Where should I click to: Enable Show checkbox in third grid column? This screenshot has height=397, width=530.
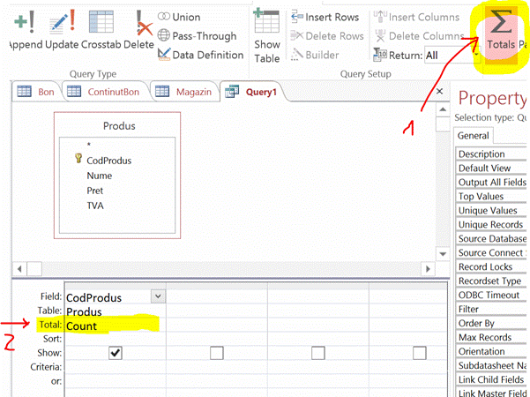pos(317,353)
